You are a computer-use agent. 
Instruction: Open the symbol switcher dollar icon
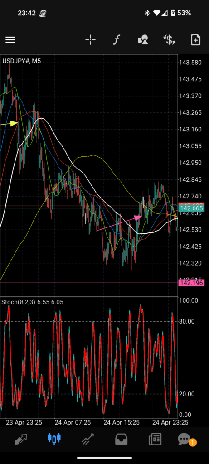tap(170, 40)
